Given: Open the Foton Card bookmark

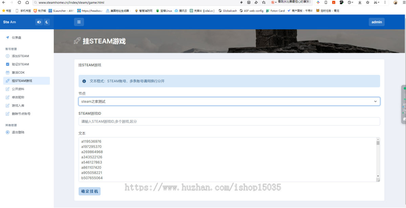Looking at the screenshot, I should tap(275, 11).
